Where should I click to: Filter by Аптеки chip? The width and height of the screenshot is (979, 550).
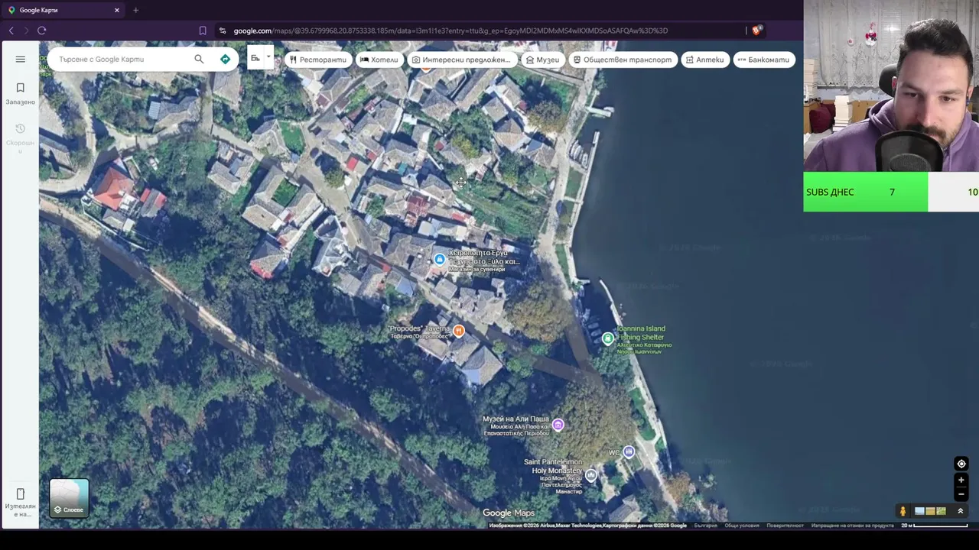(704, 60)
